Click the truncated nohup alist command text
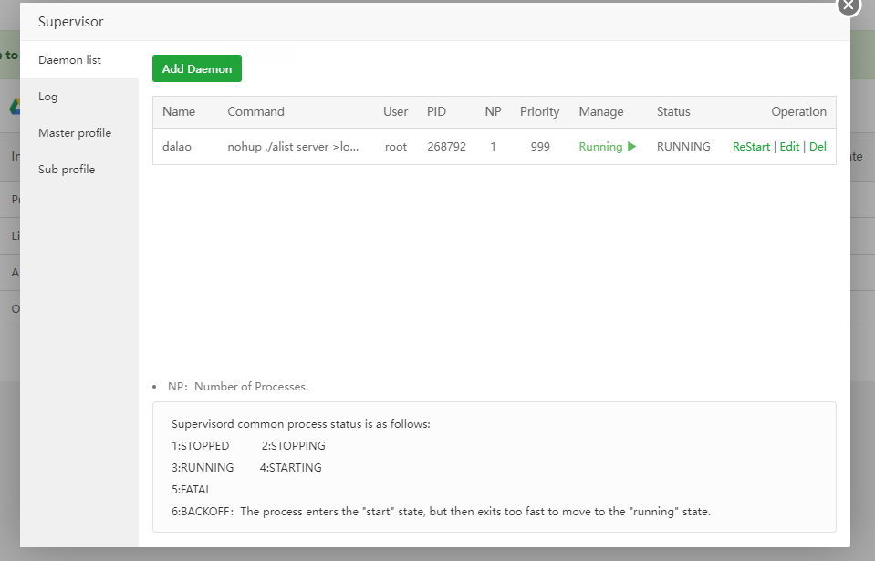The image size is (875, 561). pos(293,147)
